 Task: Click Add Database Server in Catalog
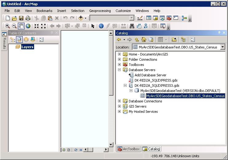tap(150, 75)
